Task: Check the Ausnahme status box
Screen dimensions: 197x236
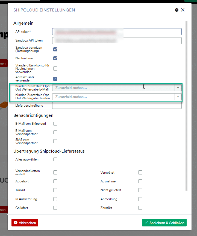Action: point(140,181)
